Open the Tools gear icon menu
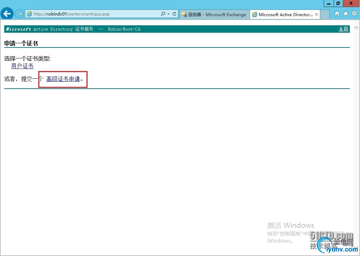Screen dimensions: 360x256 354,14
